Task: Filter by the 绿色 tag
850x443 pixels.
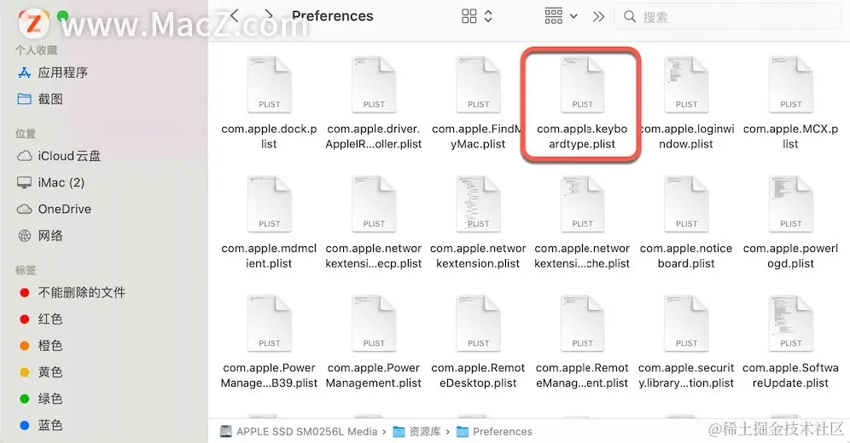Action: click(x=41, y=399)
